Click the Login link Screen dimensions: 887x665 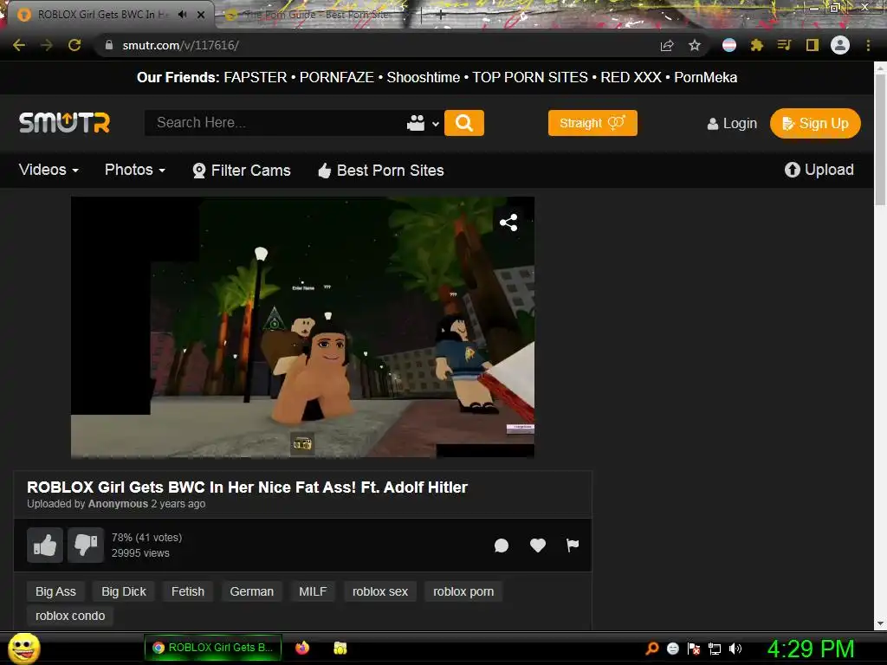click(x=732, y=123)
